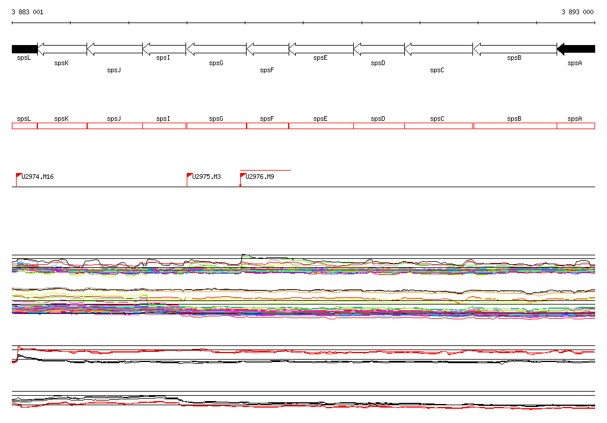The image size is (607, 423).
Task: Click the red spsB segment box
Action: [515, 126]
